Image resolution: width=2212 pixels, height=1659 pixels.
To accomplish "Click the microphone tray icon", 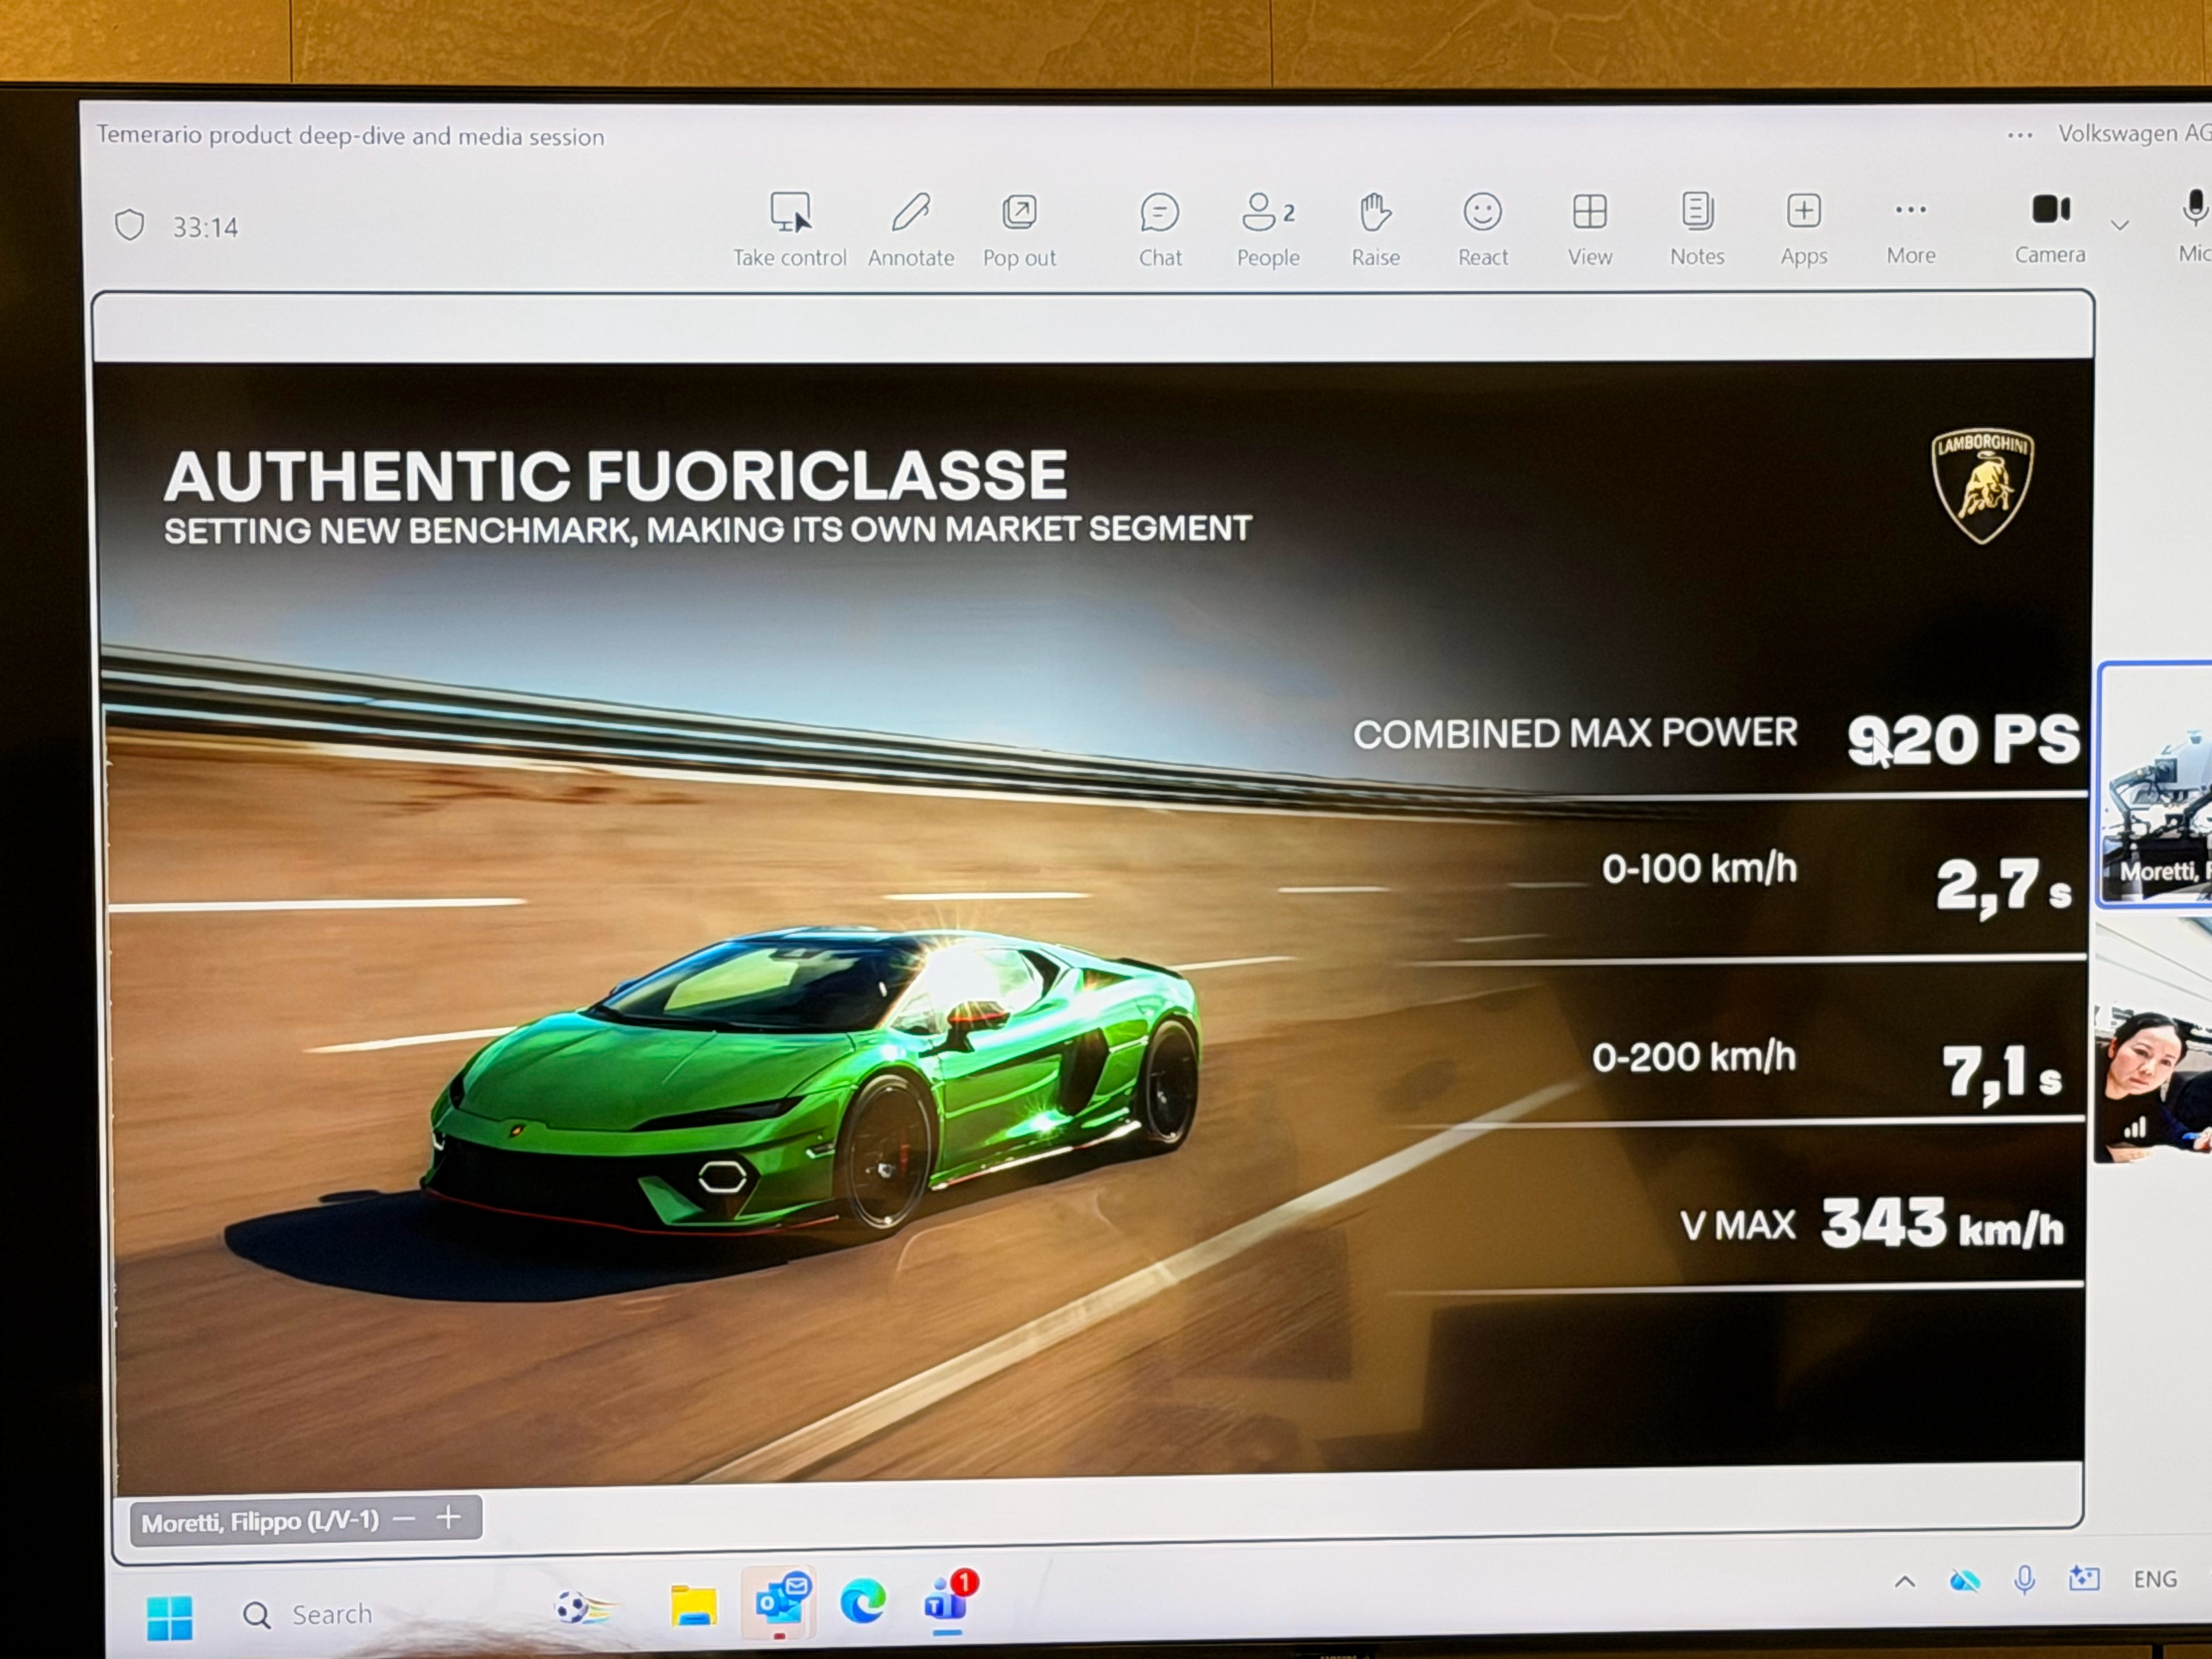I will click(x=2025, y=1579).
